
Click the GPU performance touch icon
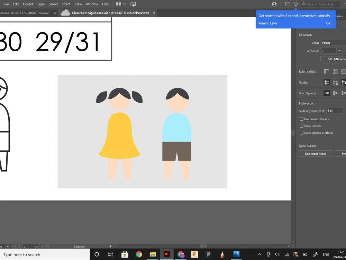coord(133,4)
